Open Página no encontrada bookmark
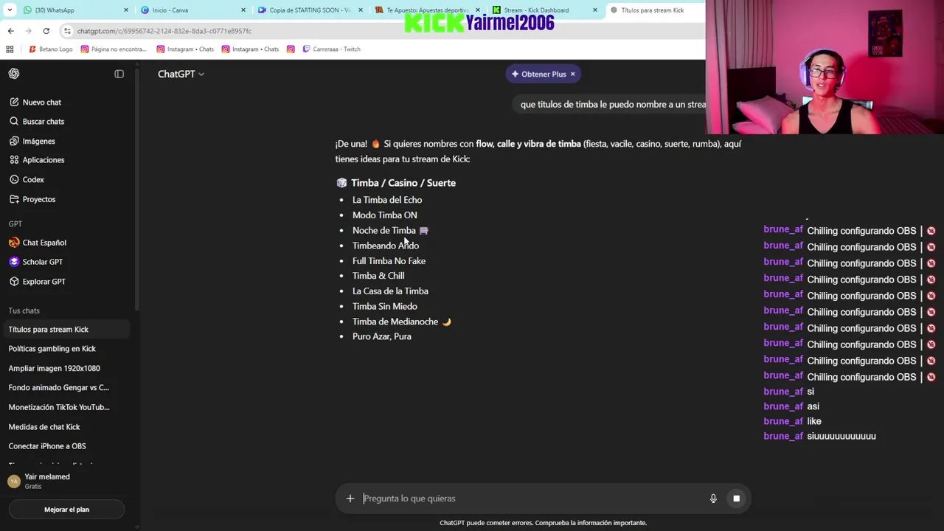Viewport: 944px width, 531px height. (x=114, y=49)
